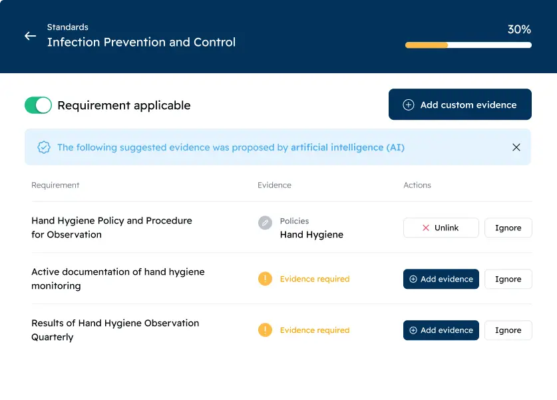The image size is (557, 400).
Task: Click the Infection Prevention and Control title
Action: pyautogui.click(x=141, y=42)
